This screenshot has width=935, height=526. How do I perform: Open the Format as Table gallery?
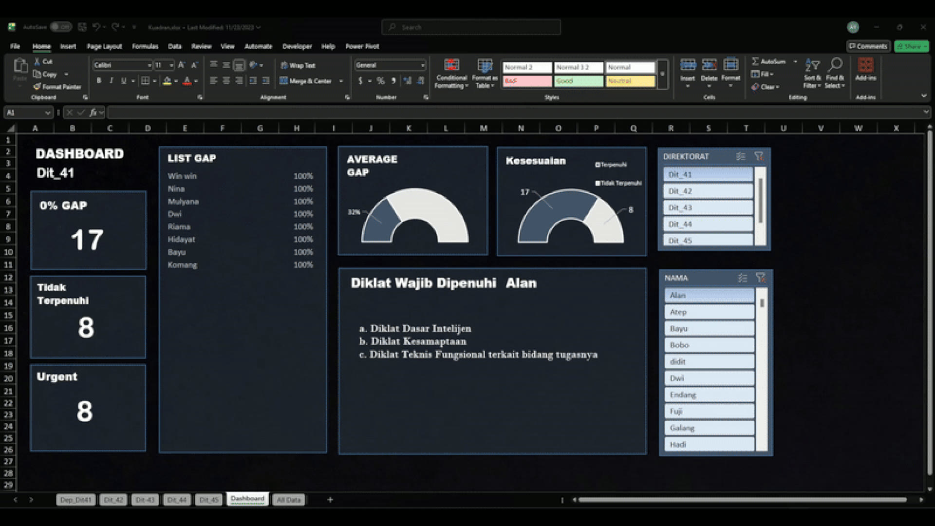[485, 73]
